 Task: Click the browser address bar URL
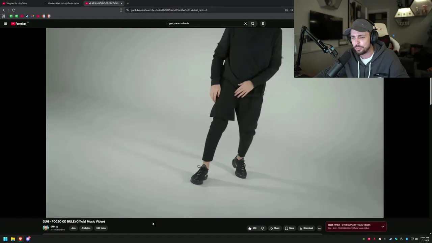click(169, 10)
